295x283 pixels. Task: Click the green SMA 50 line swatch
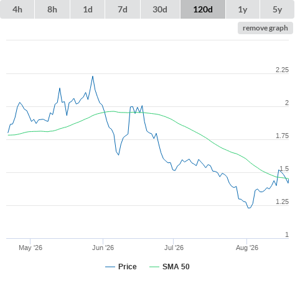point(154,267)
